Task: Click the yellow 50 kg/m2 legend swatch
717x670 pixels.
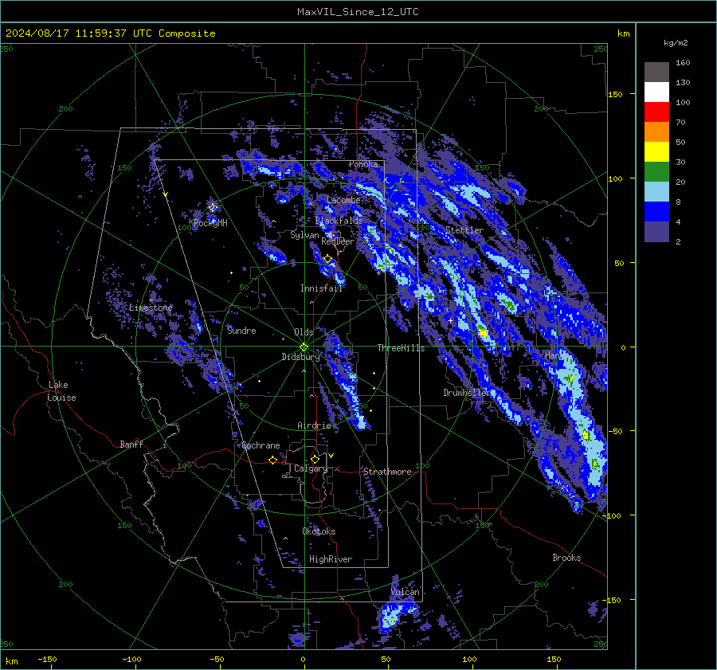Action: (656, 152)
